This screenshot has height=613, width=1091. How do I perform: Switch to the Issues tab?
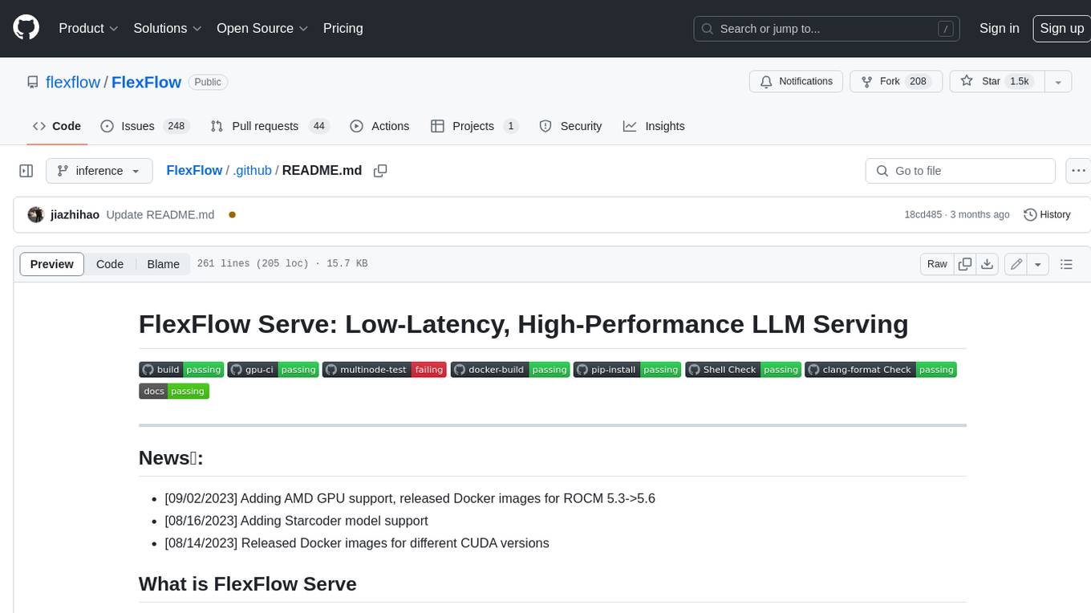click(x=144, y=126)
